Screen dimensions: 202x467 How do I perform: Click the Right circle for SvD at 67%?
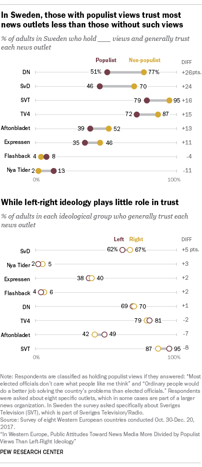(130, 250)
